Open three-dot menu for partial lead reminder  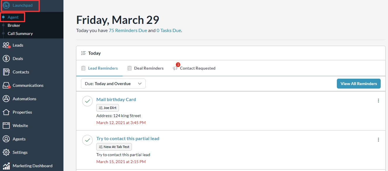(x=378, y=140)
